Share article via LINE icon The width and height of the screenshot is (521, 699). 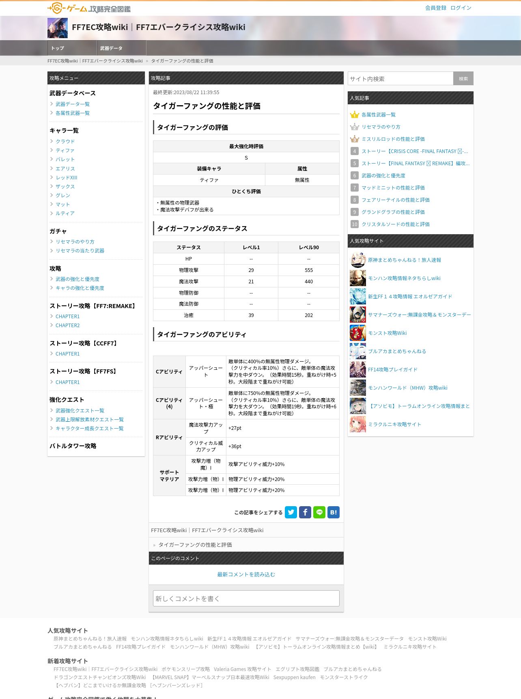(319, 512)
